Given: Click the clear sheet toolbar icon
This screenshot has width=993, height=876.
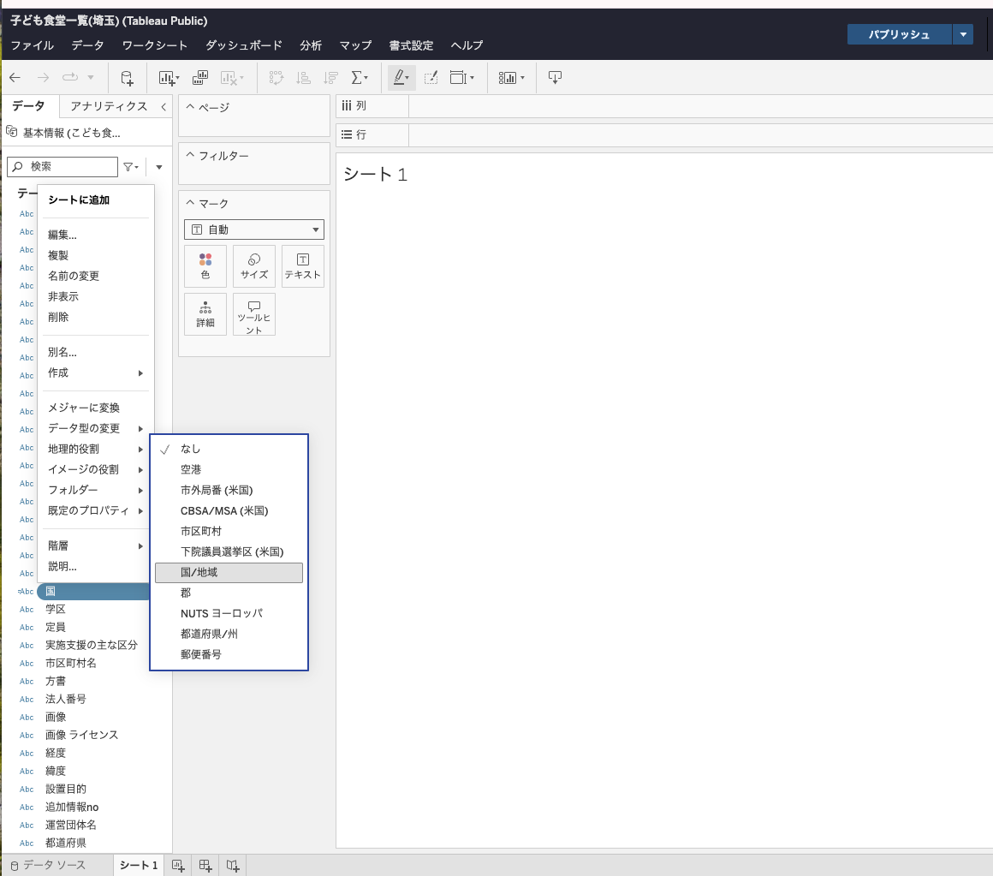Looking at the screenshot, I should (232, 78).
